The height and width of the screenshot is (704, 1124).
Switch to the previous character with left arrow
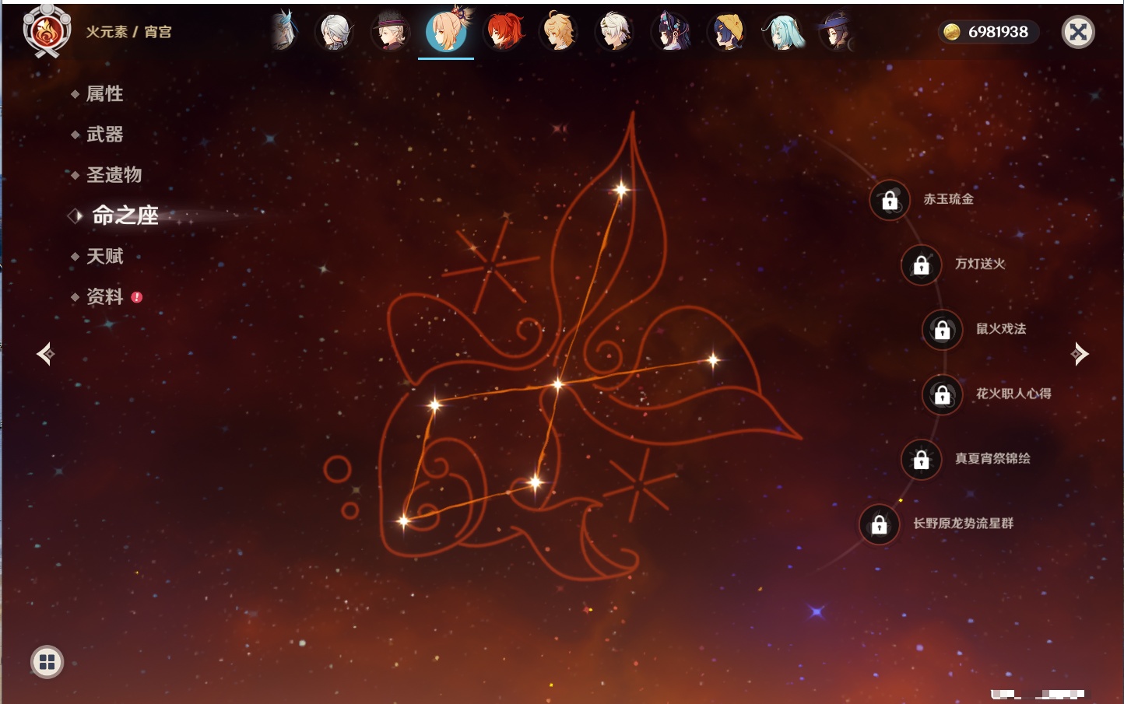(45, 354)
